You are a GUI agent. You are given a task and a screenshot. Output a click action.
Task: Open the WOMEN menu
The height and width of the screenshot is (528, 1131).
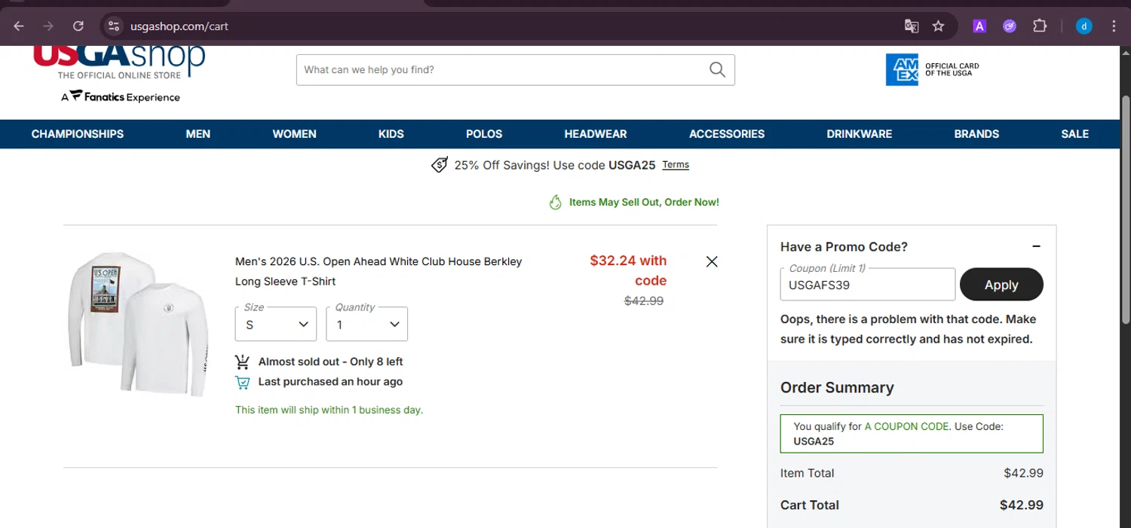tap(295, 134)
